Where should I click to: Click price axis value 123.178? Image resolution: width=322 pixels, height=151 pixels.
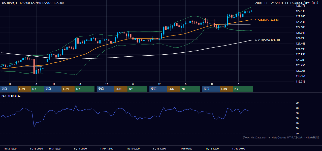point(301,6)
